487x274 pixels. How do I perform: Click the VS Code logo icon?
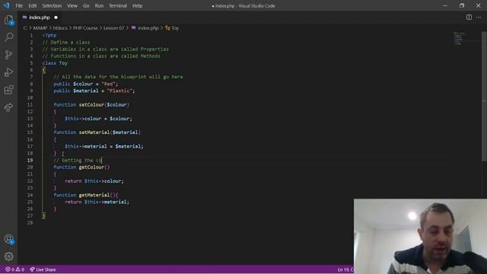pos(6,5)
